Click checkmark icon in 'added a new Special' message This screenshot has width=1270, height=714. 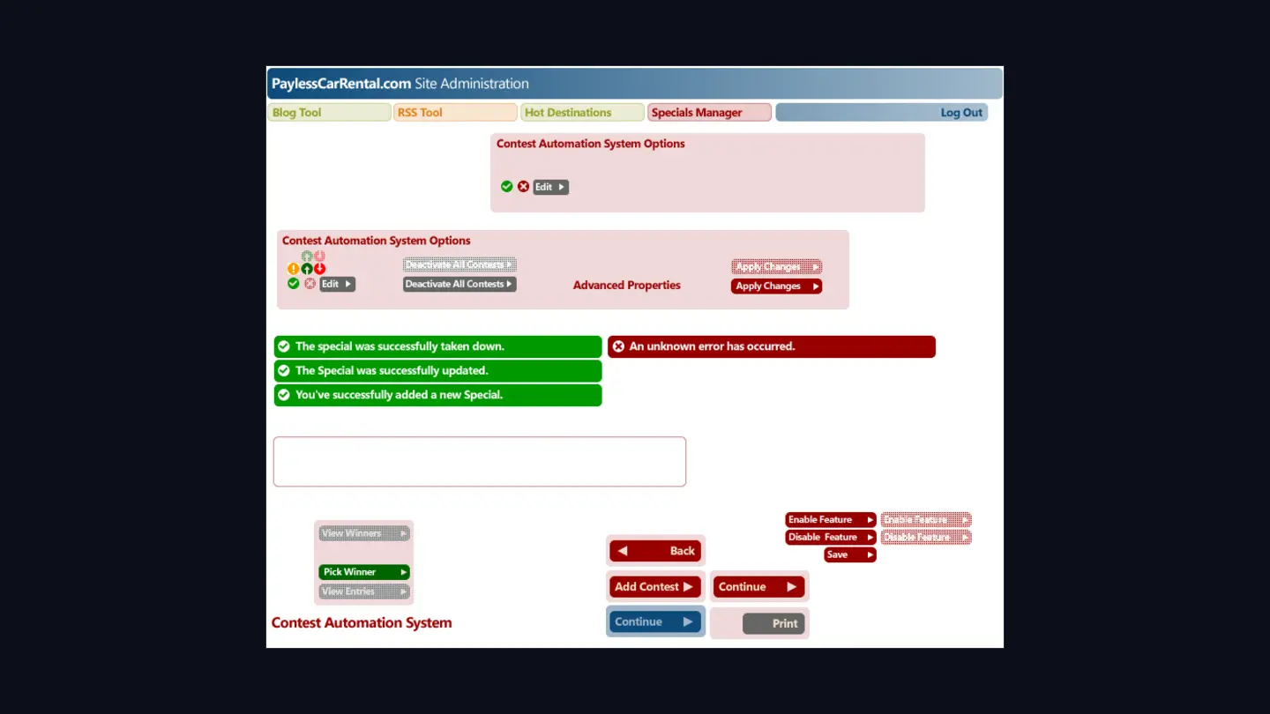pos(284,395)
